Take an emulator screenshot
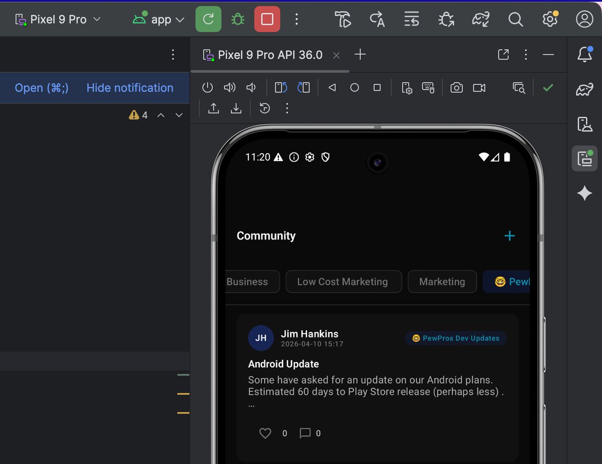Viewport: 602px width, 464px height. 457,88
